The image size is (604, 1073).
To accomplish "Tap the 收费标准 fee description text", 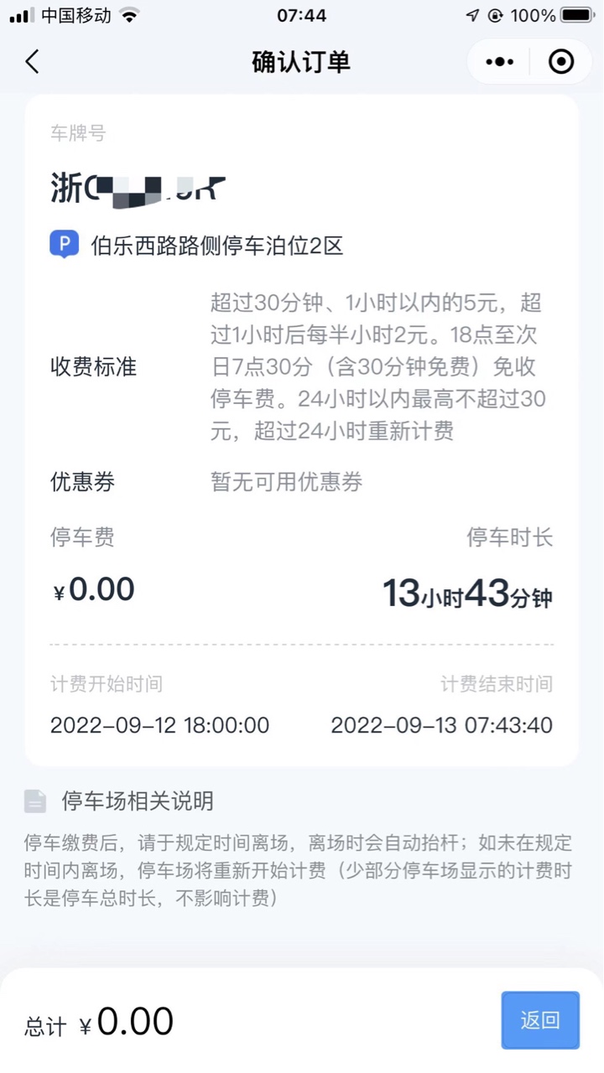I will click(377, 366).
